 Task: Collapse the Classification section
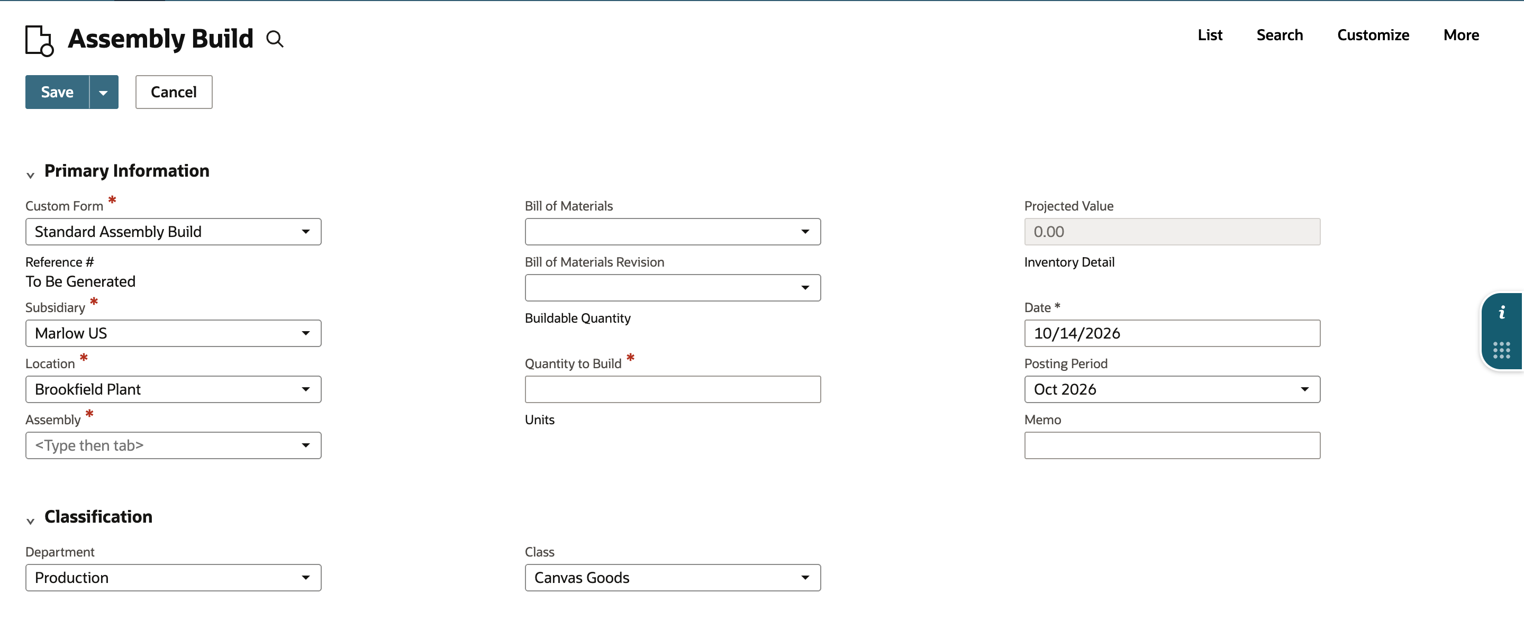[30, 521]
